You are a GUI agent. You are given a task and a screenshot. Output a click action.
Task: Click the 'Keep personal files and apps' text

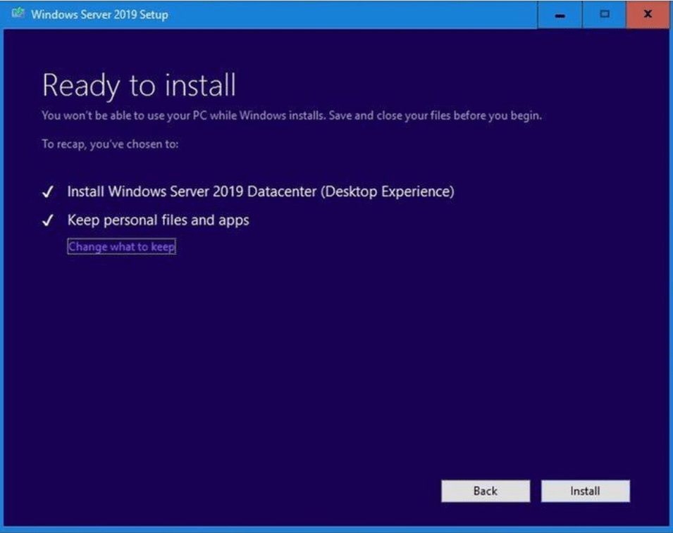158,220
